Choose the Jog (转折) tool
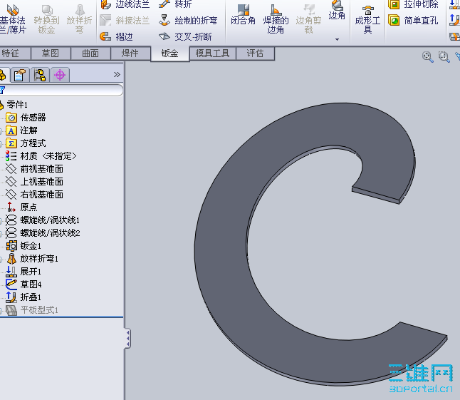The height and width of the screenshot is (400, 460). pyautogui.click(x=175, y=4)
